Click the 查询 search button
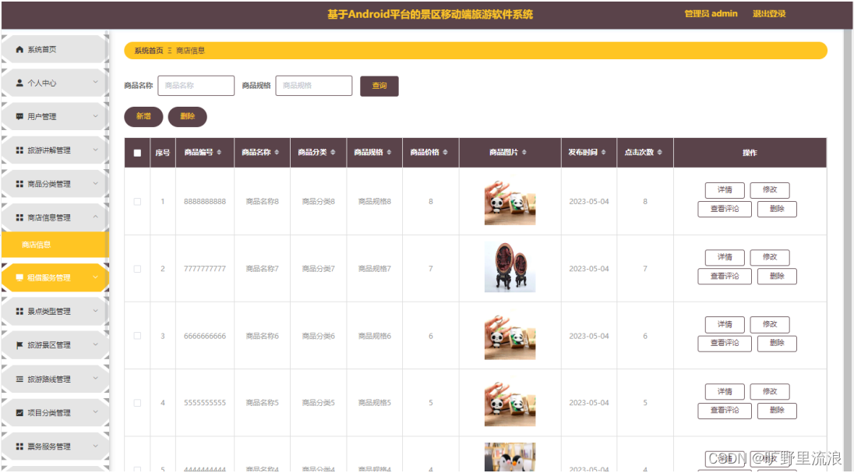 pos(379,86)
